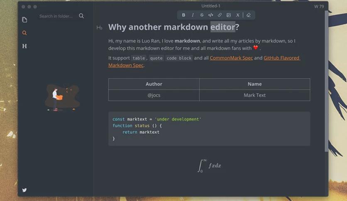Screen dimensions: 347x201
Task: Apply inline code formatting
Action: click(211, 15)
